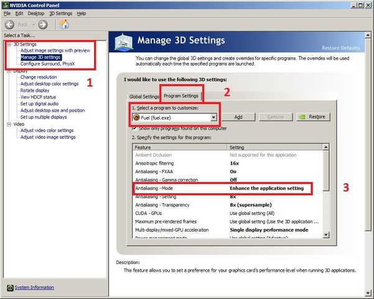Screen dimensions: 374x299
Task: Click the Add button
Action: point(238,116)
